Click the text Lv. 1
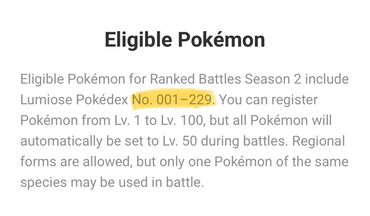 tap(128, 120)
